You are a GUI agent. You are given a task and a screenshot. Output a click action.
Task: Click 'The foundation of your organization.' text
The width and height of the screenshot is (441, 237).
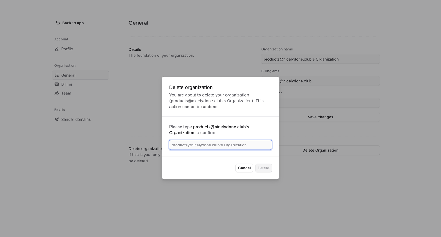161,55
